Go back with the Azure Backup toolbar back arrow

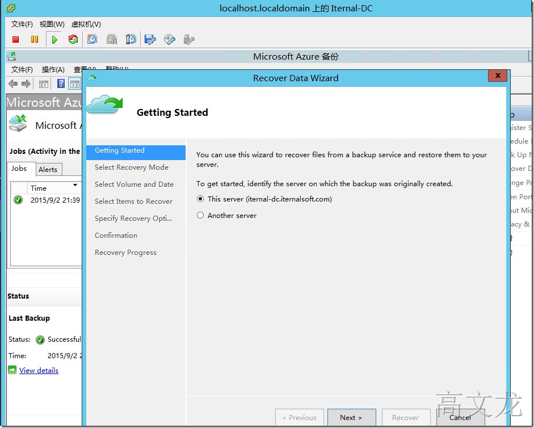[13, 84]
